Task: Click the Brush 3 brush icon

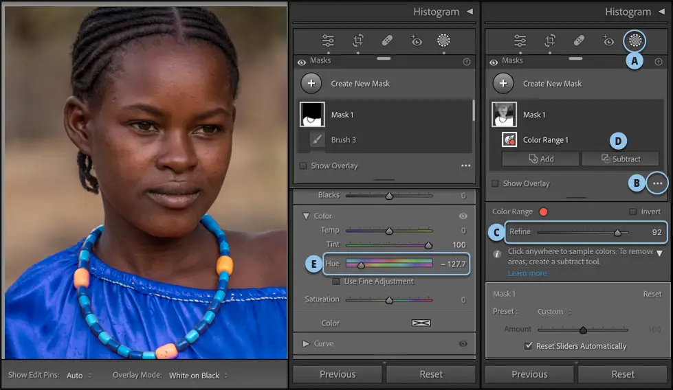Action: click(317, 139)
